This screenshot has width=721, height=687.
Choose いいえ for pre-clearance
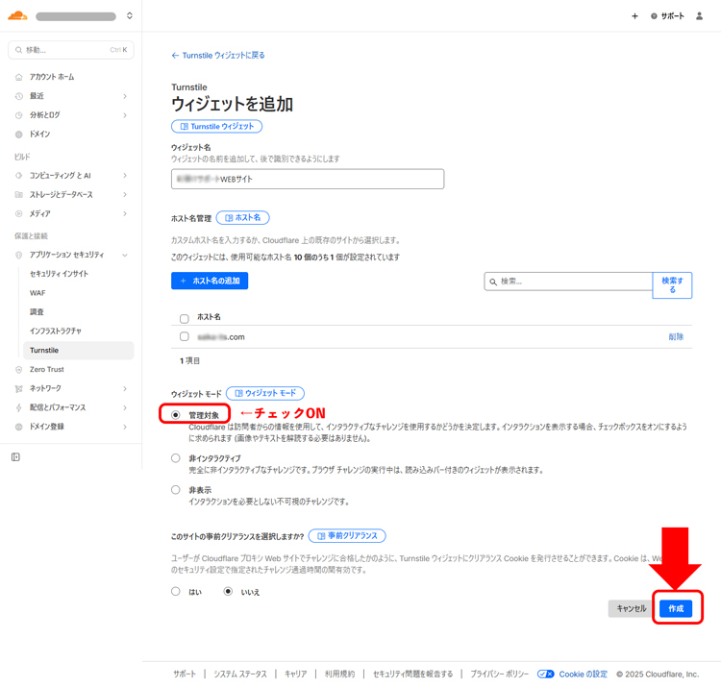point(228,592)
